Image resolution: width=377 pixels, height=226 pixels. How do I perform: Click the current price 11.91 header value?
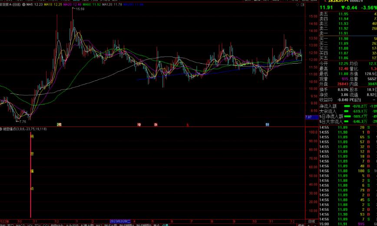[326, 7]
